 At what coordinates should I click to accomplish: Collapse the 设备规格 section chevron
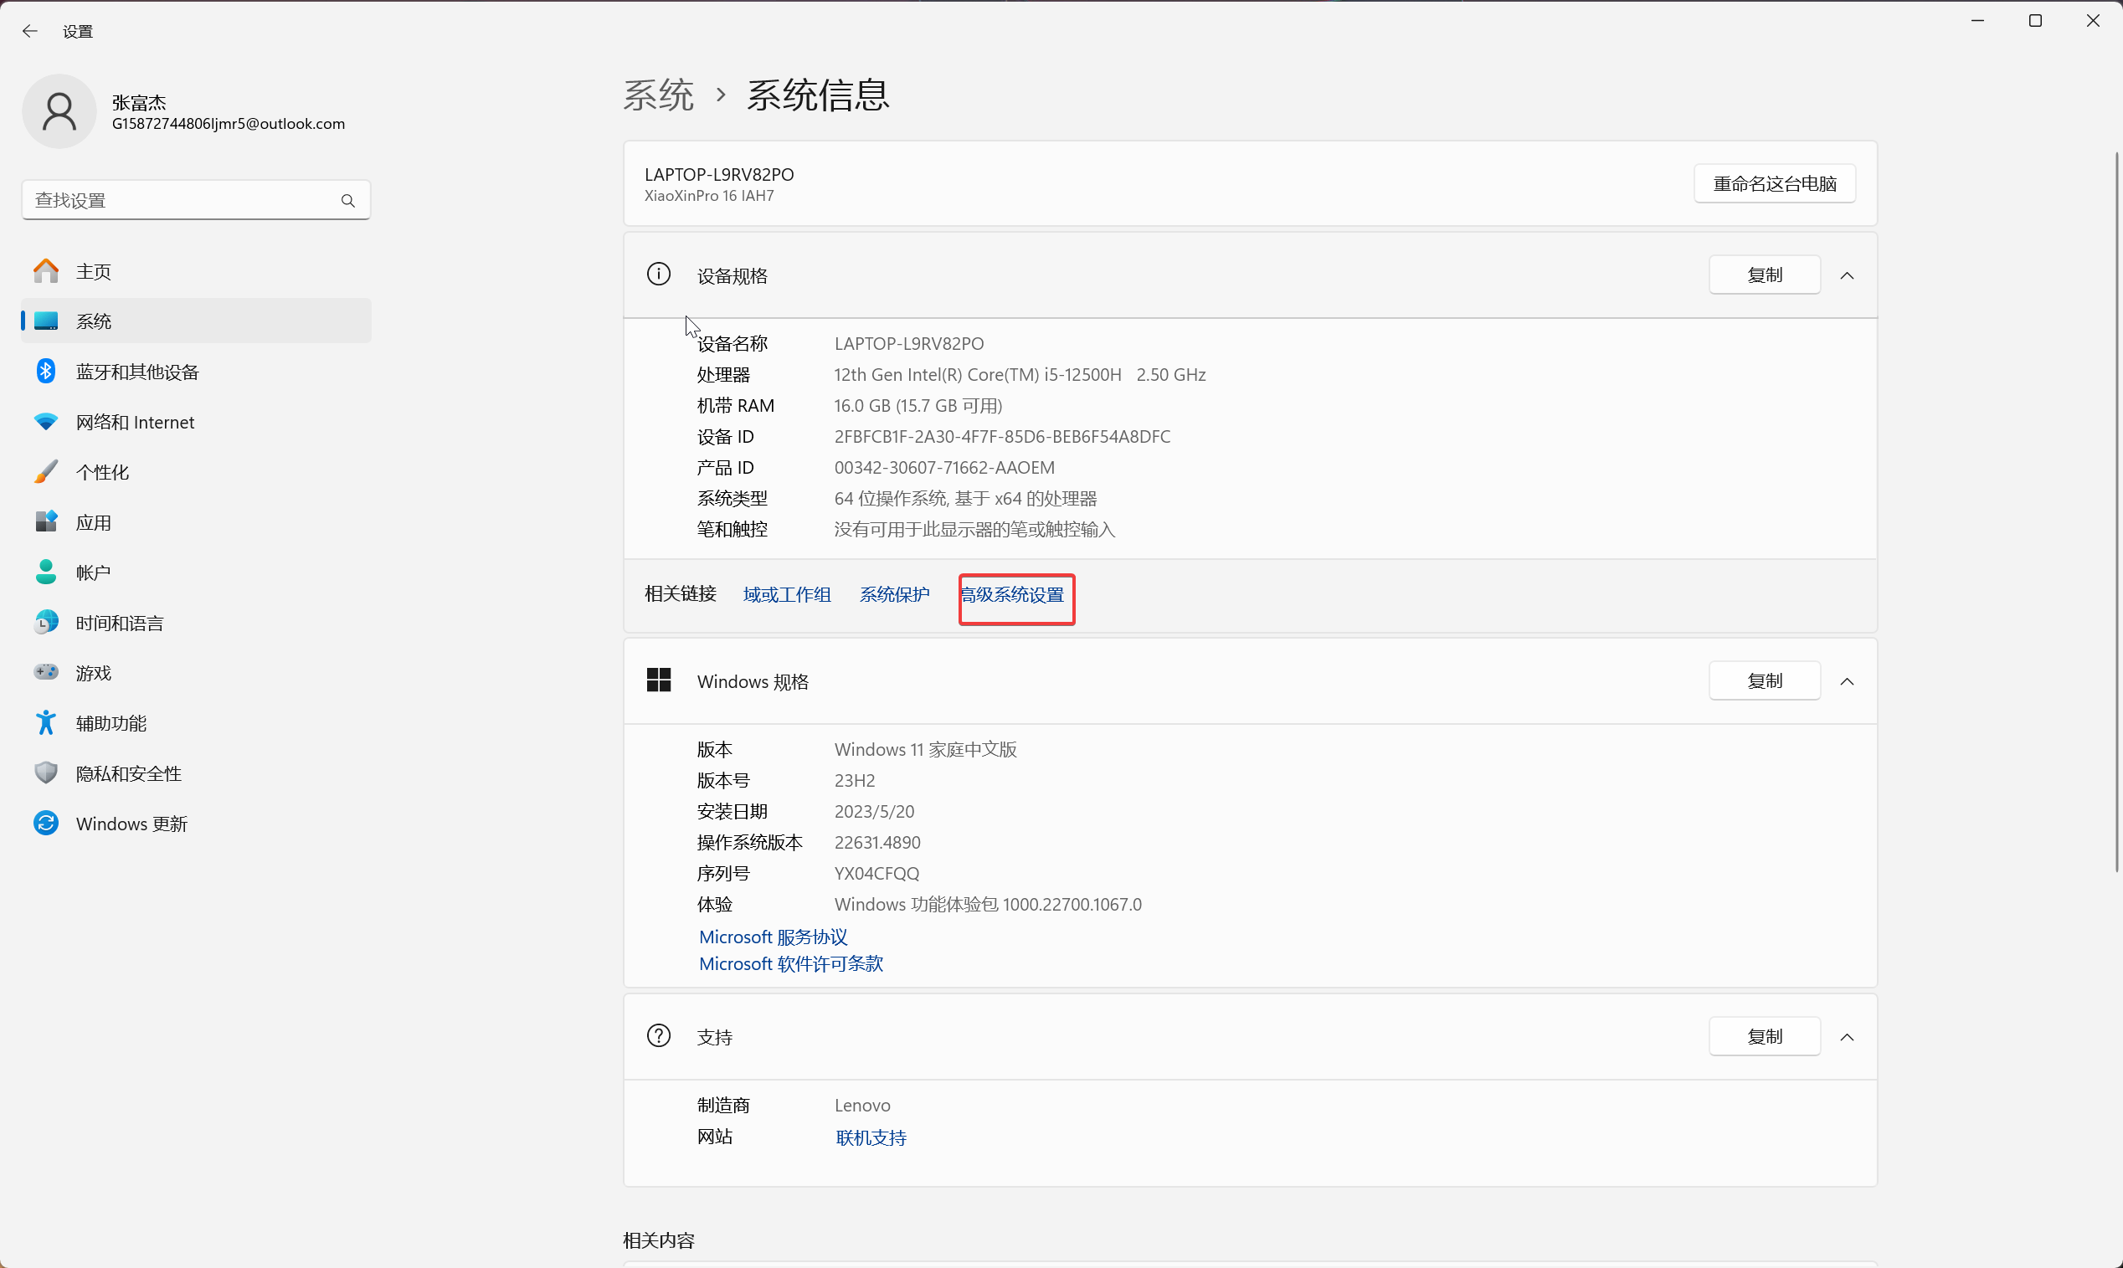click(1847, 276)
